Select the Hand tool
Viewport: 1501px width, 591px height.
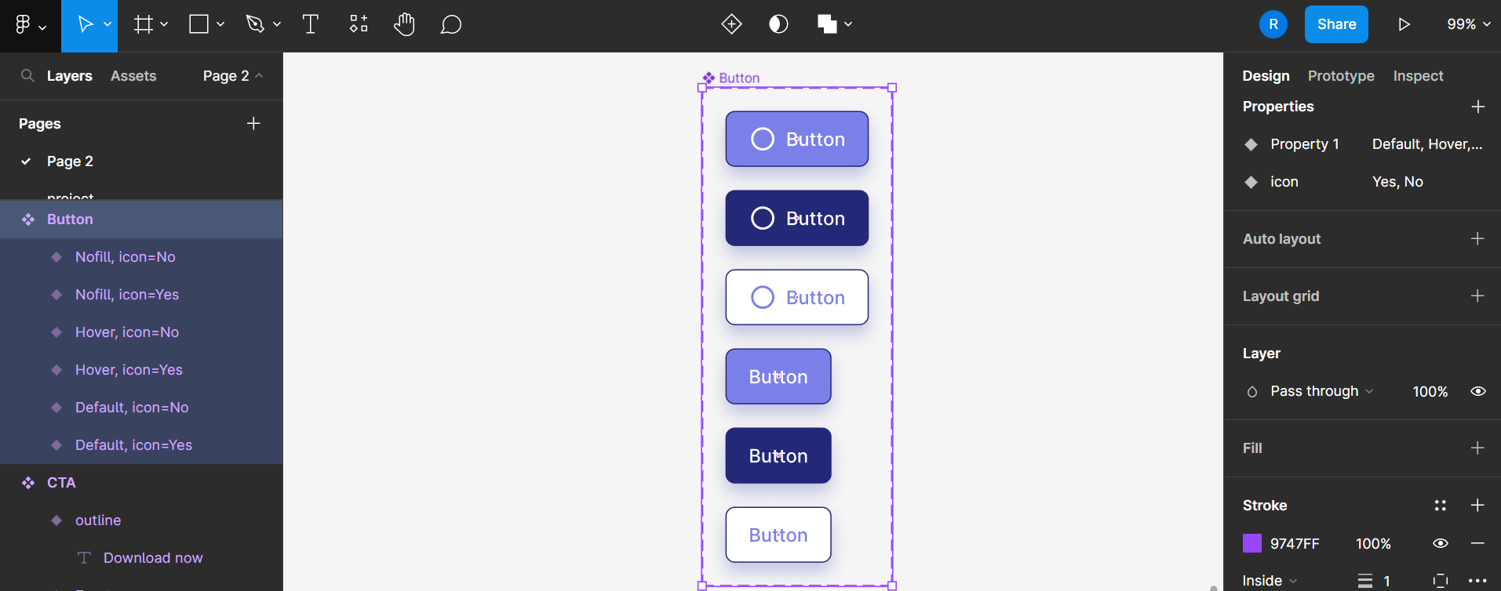click(404, 24)
